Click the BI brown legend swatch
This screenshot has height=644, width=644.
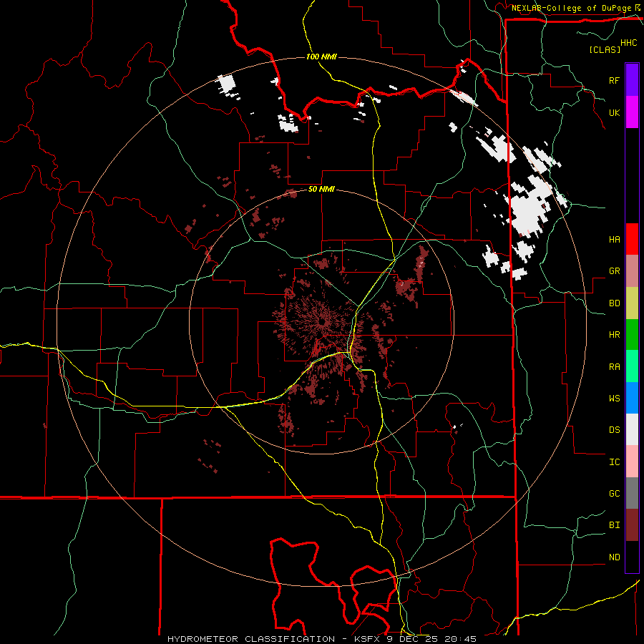632,525
